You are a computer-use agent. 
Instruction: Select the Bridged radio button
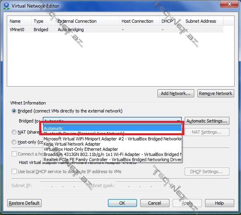click(x=14, y=111)
